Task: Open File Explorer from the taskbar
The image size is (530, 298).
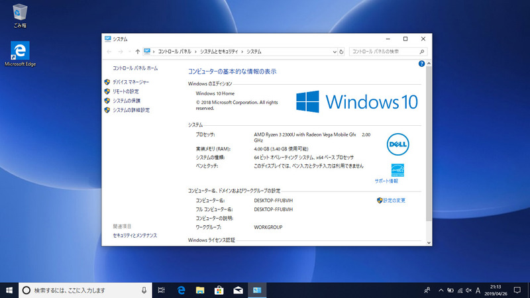Action: [200, 290]
